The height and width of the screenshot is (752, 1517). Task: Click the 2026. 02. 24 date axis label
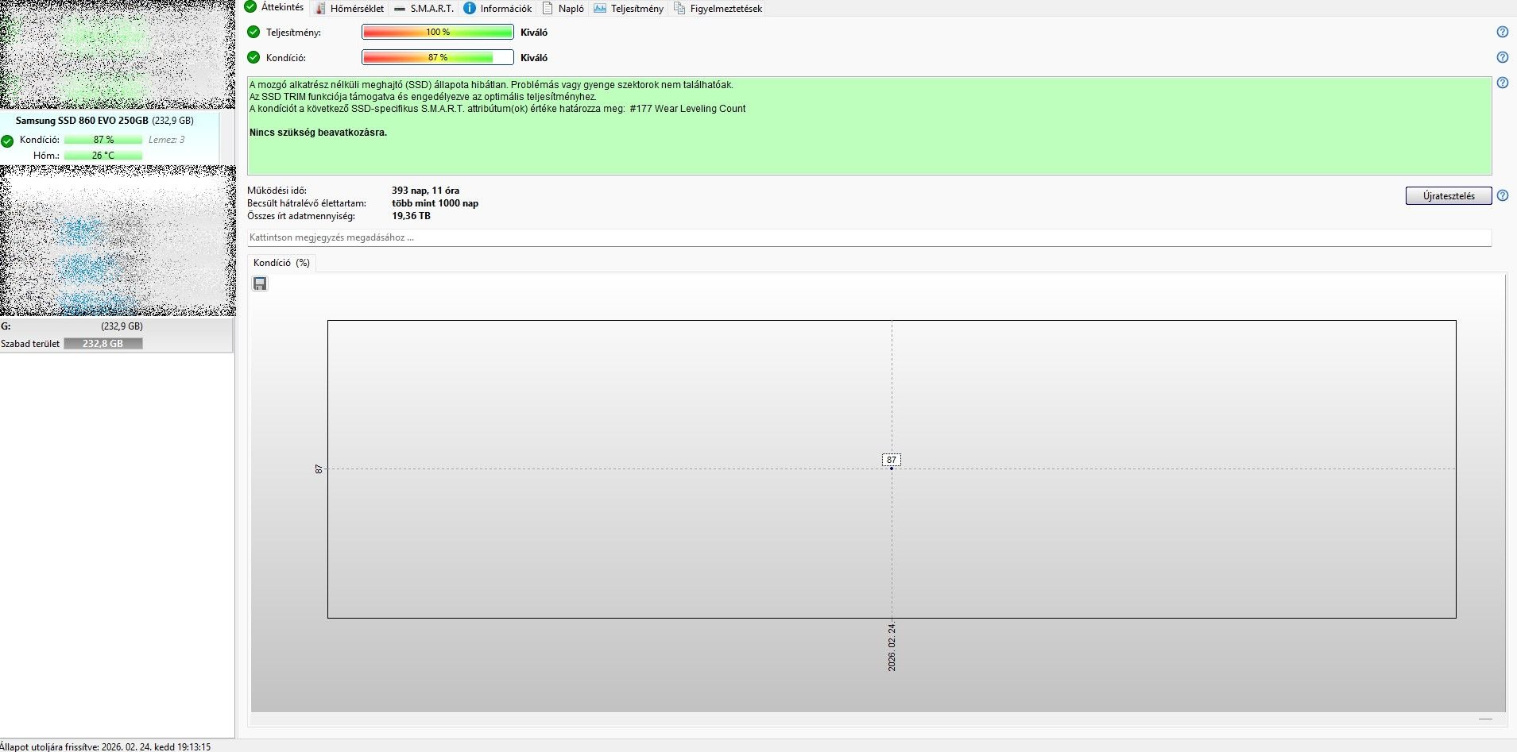[x=892, y=648]
